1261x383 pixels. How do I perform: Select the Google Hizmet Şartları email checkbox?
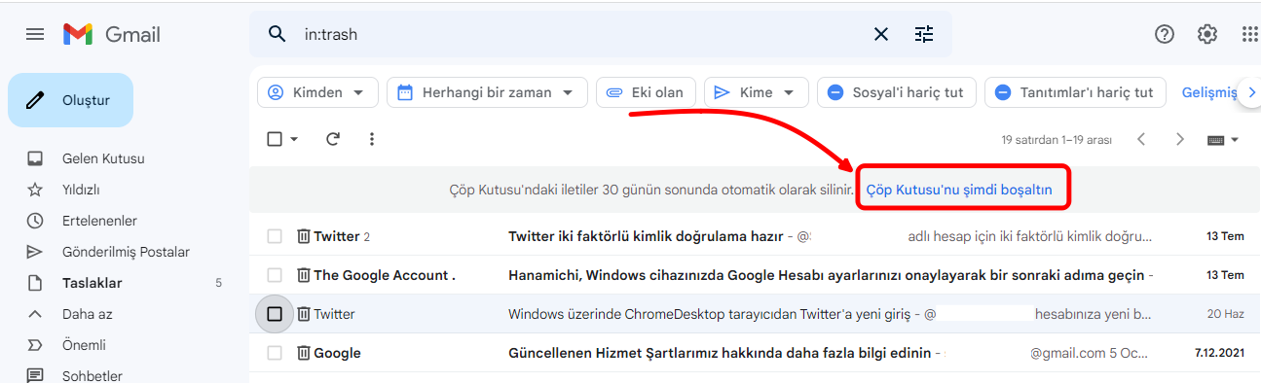[x=275, y=353]
